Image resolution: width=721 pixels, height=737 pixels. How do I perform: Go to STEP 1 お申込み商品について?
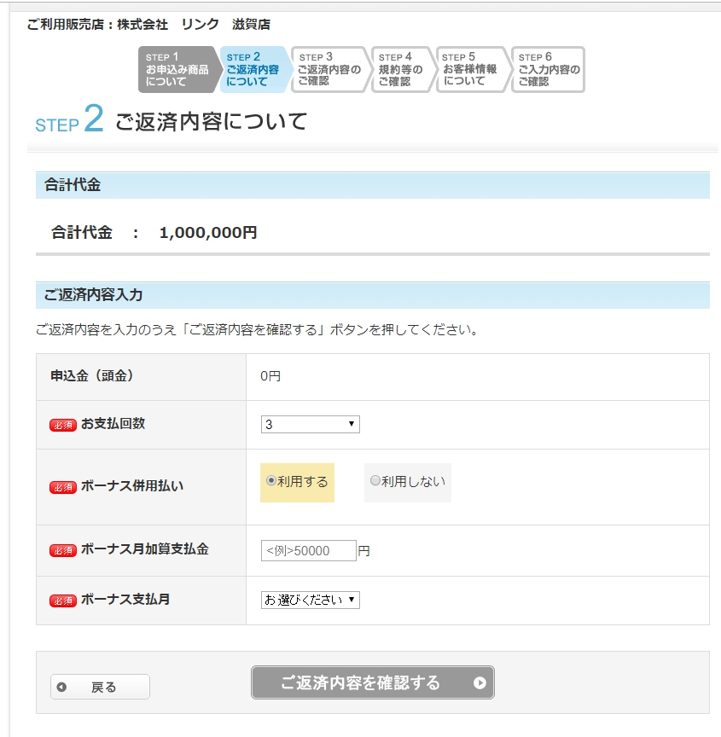pyautogui.click(x=177, y=70)
